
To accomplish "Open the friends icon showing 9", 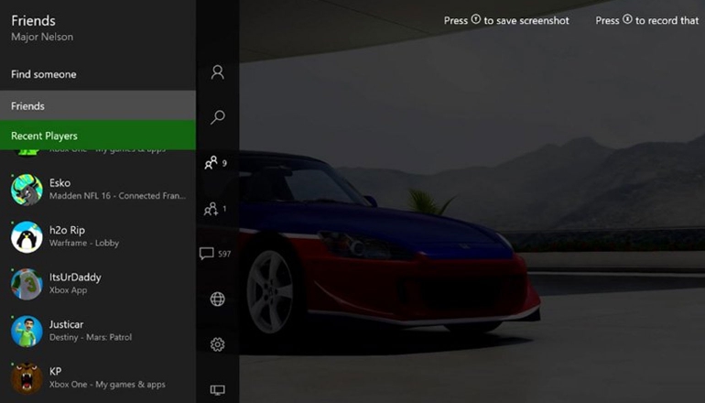I will coord(214,163).
